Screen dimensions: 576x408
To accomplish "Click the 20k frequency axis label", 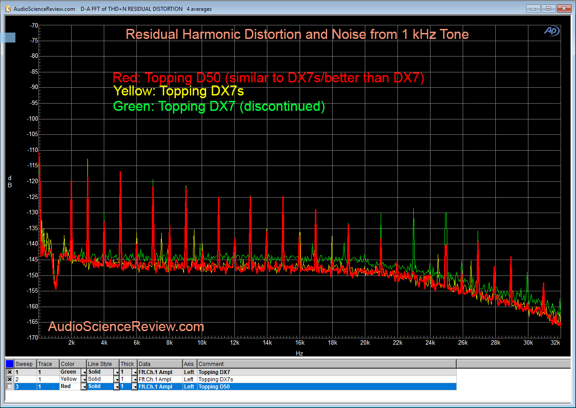I will pyautogui.click(x=365, y=343).
